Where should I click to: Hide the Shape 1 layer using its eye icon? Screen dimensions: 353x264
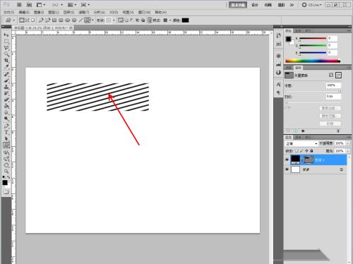click(x=287, y=160)
